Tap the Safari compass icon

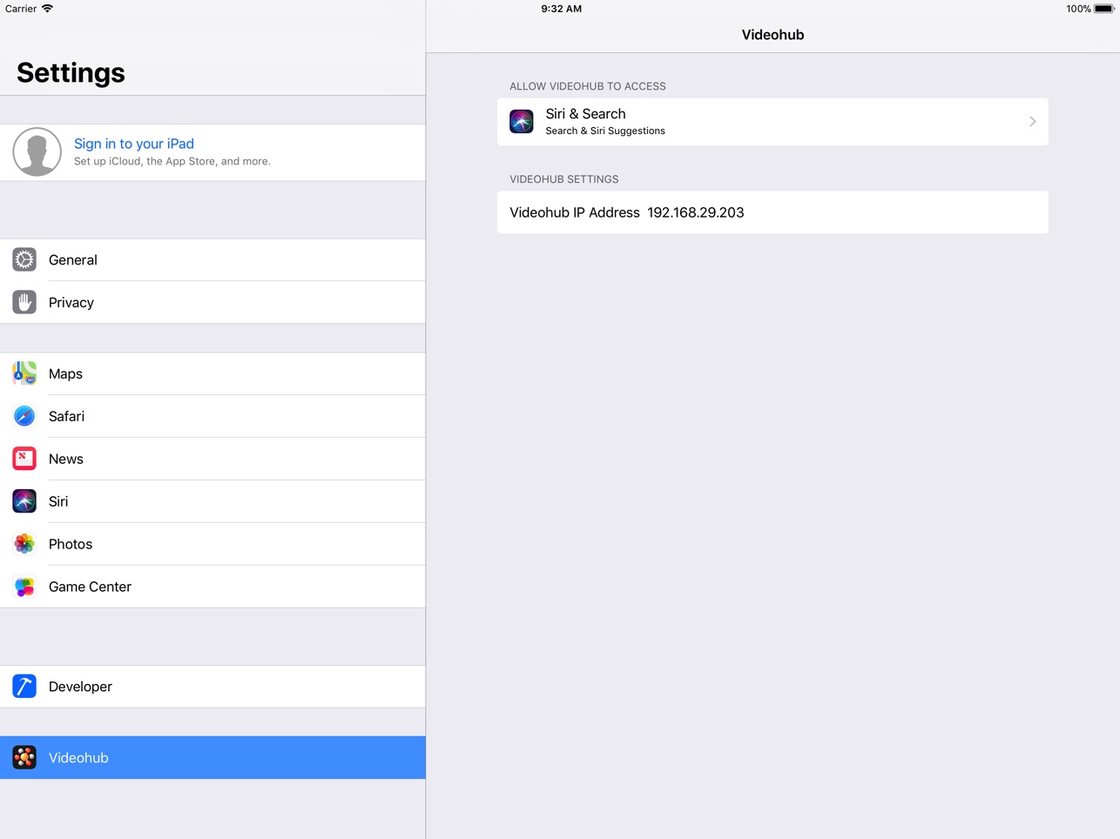(24, 416)
